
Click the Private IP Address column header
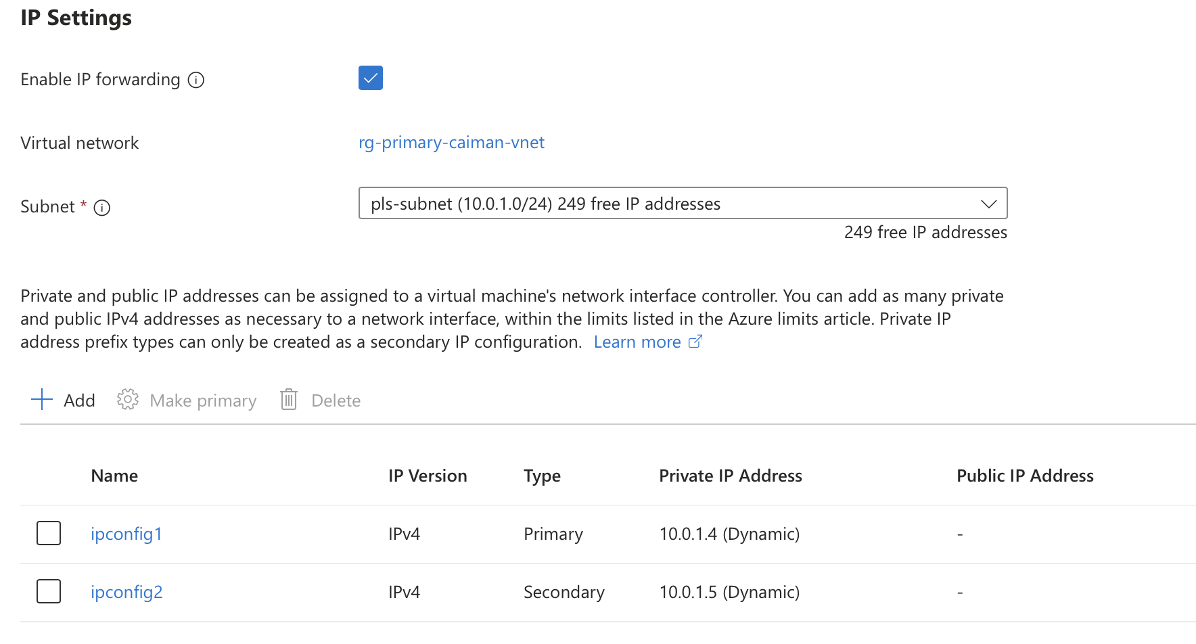coord(730,476)
